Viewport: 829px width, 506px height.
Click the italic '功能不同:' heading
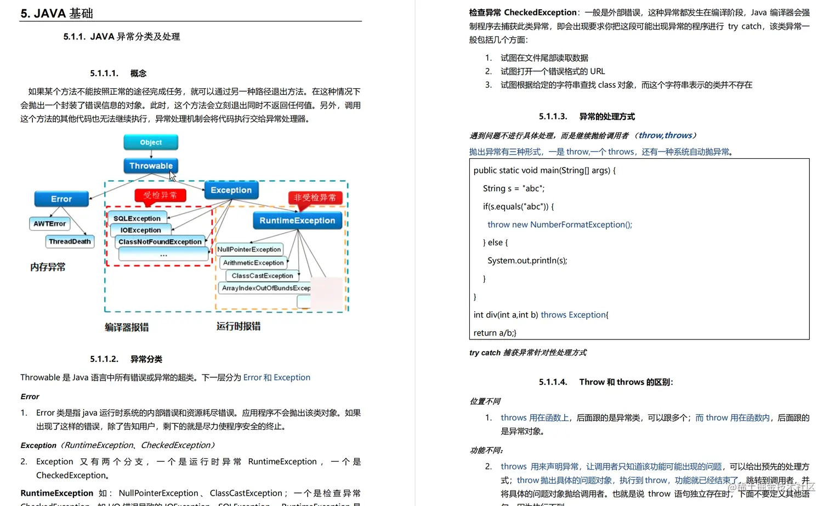(x=486, y=451)
